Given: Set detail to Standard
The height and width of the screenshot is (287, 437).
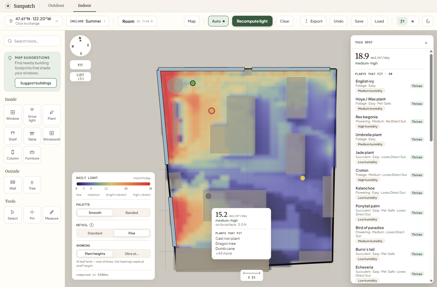Looking at the screenshot, I should tap(95, 233).
